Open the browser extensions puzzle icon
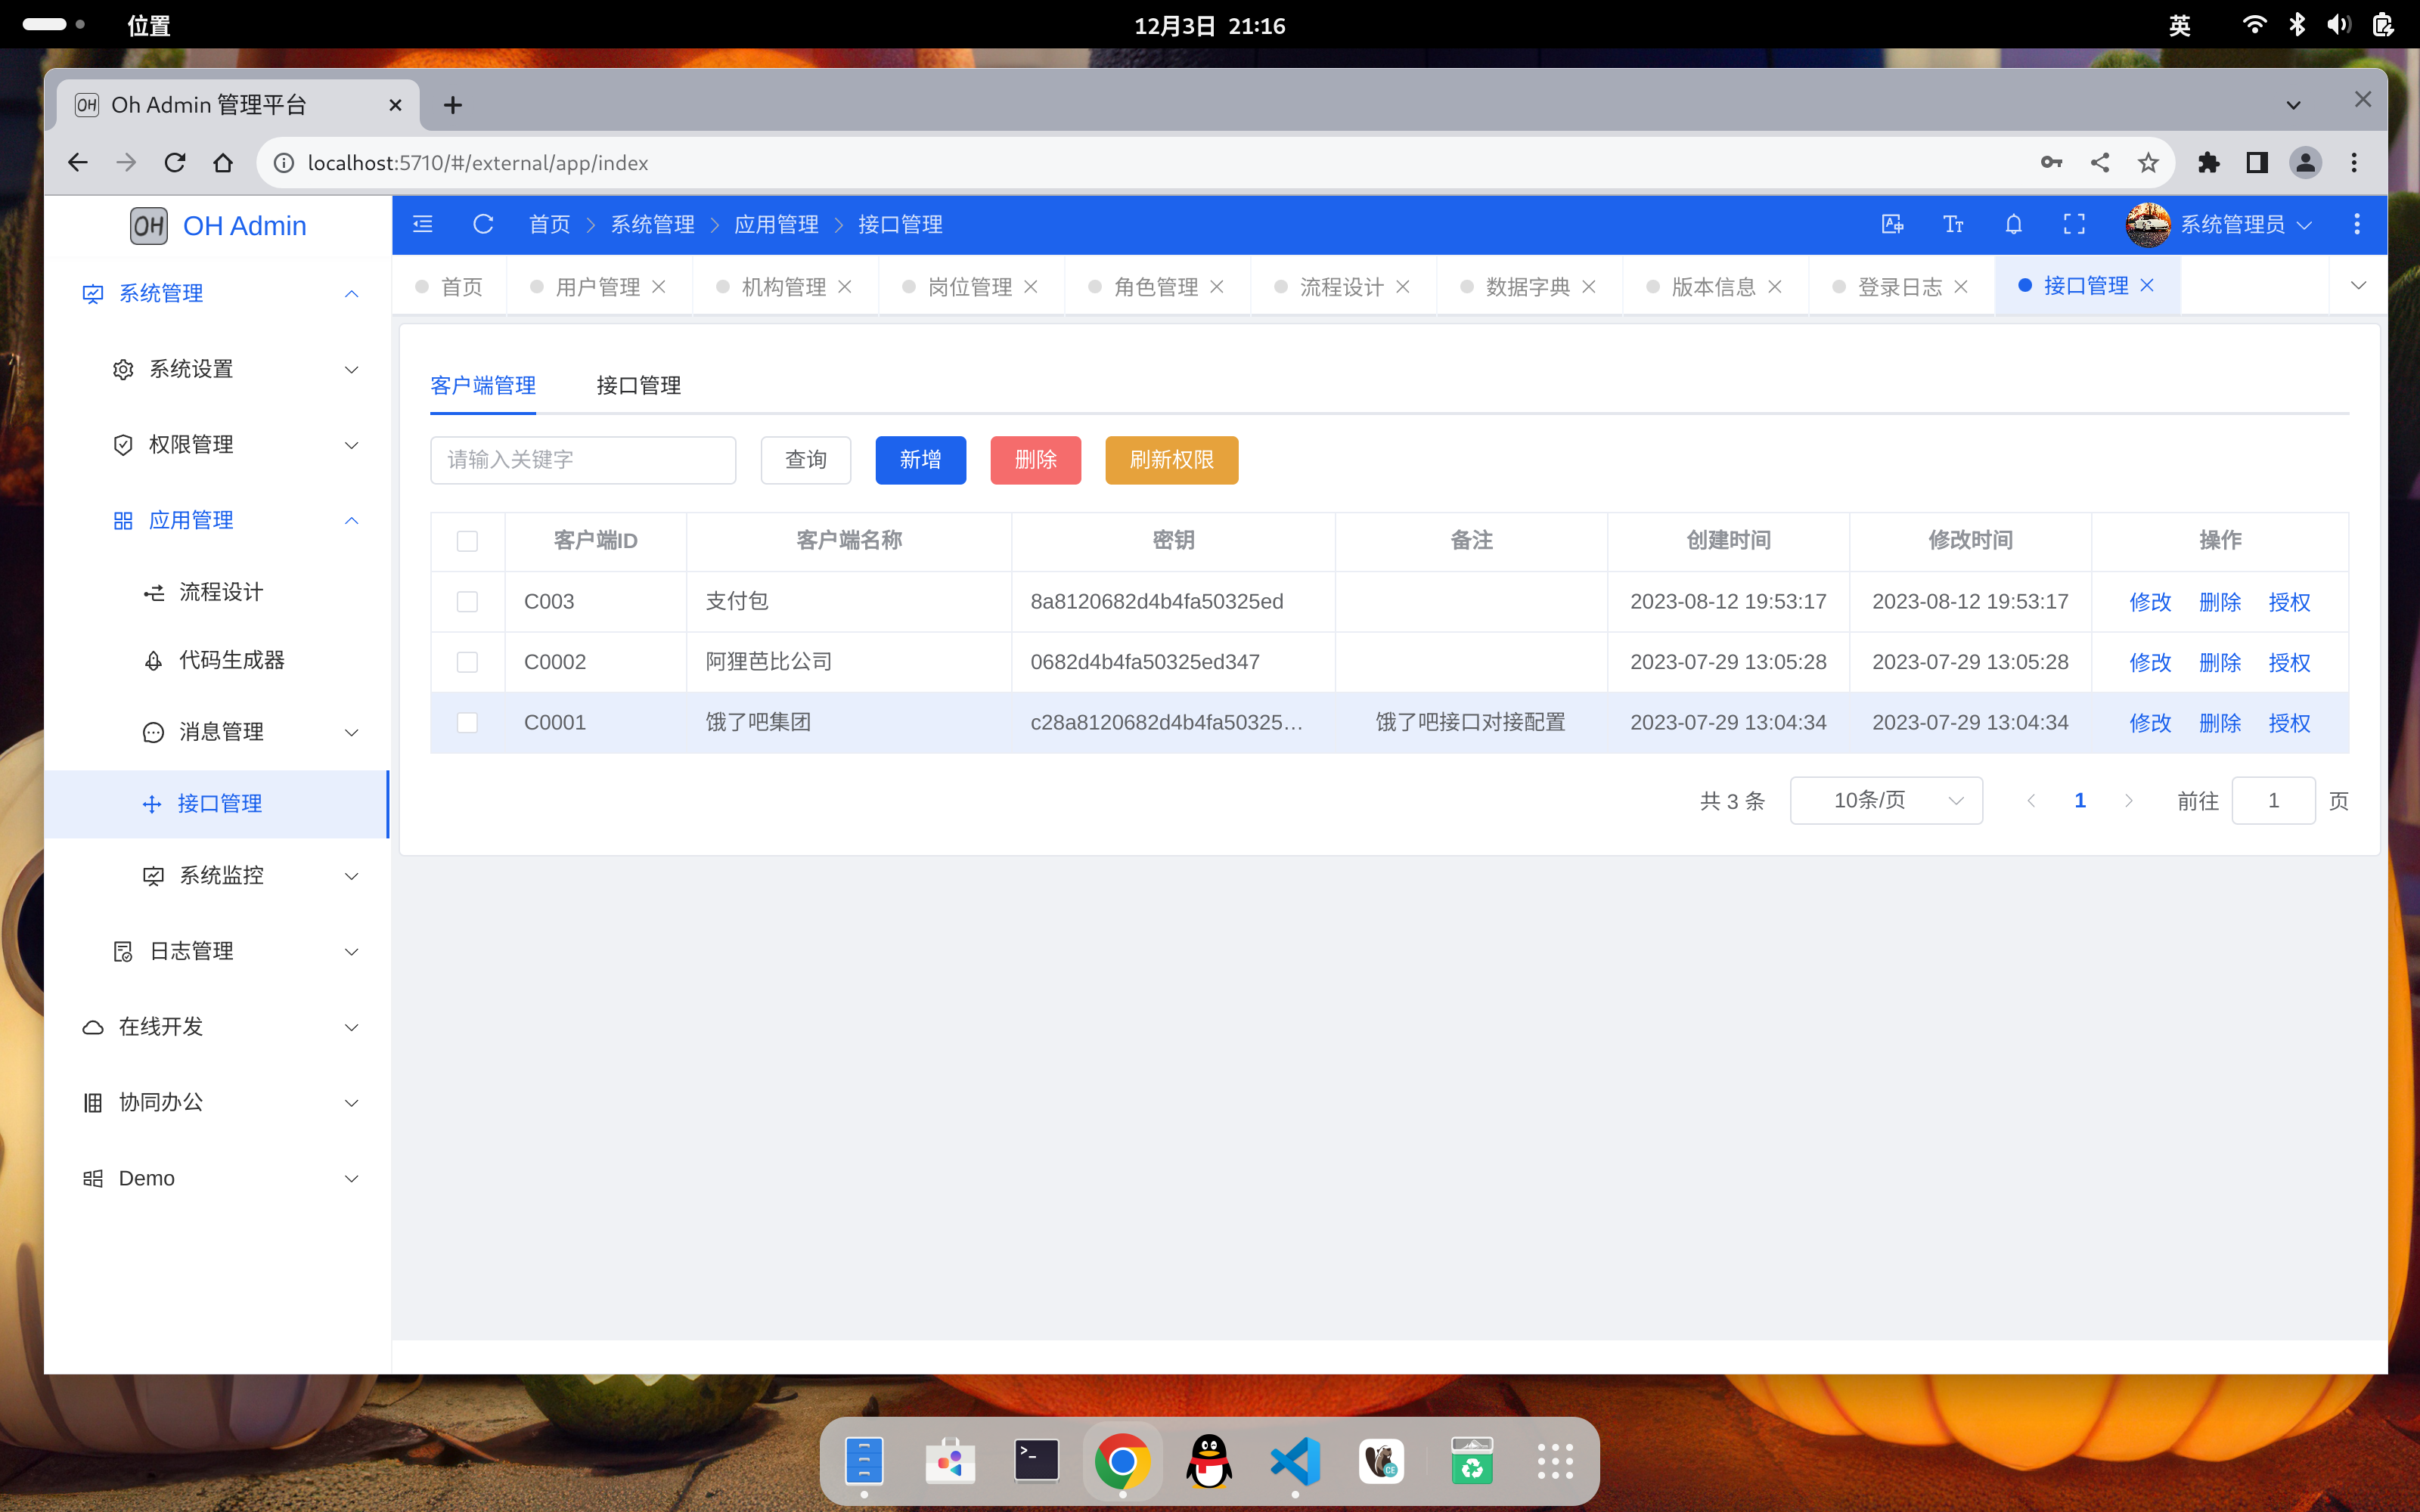 coord(2209,163)
